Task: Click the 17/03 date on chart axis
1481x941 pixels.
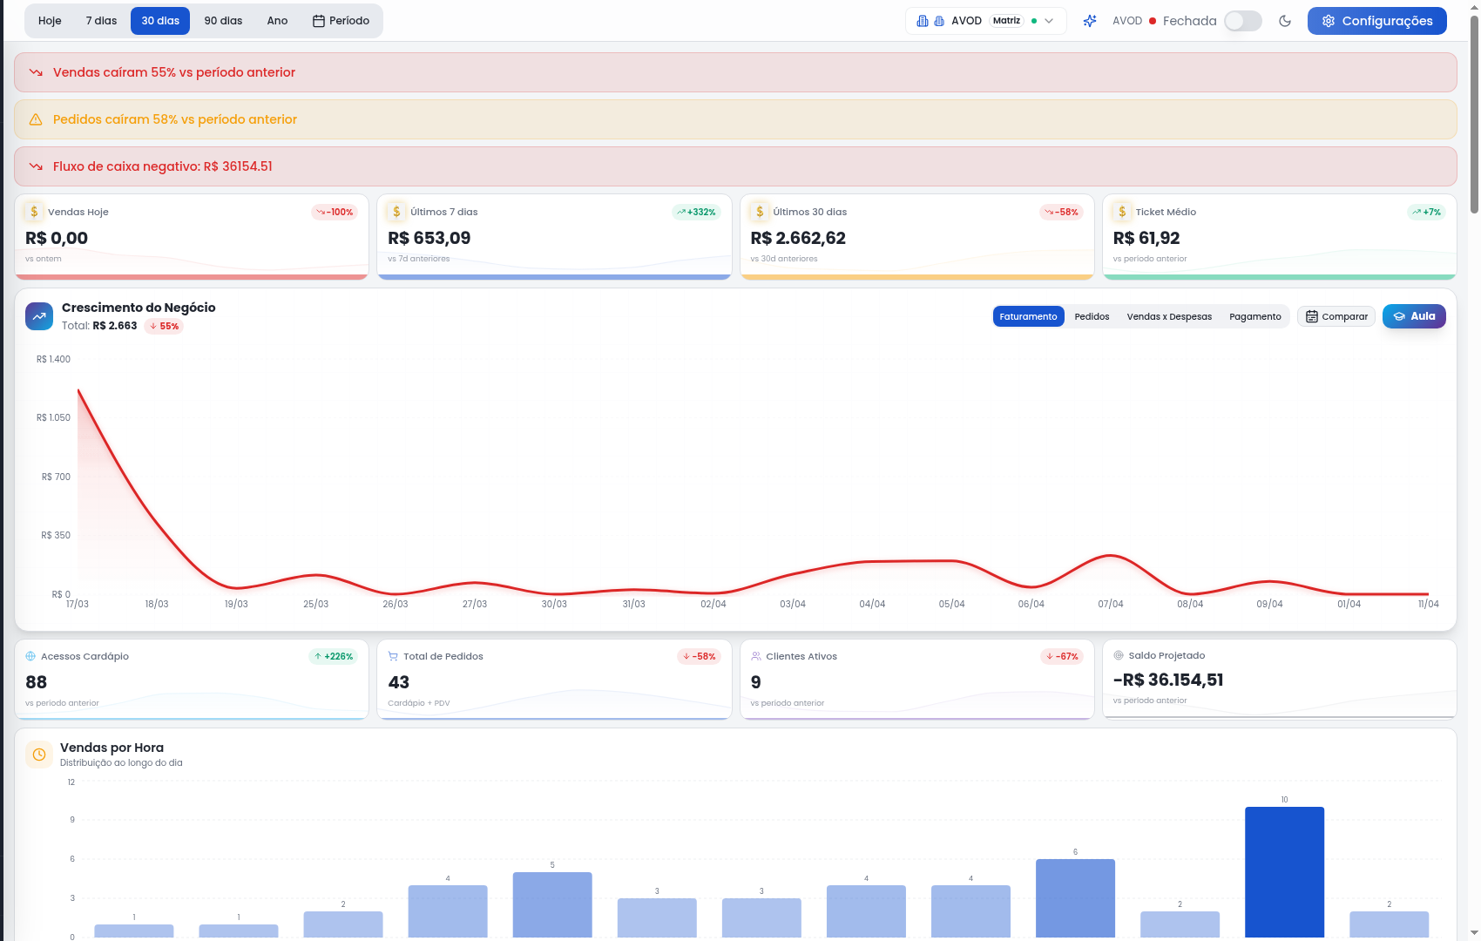Action: coord(78,604)
